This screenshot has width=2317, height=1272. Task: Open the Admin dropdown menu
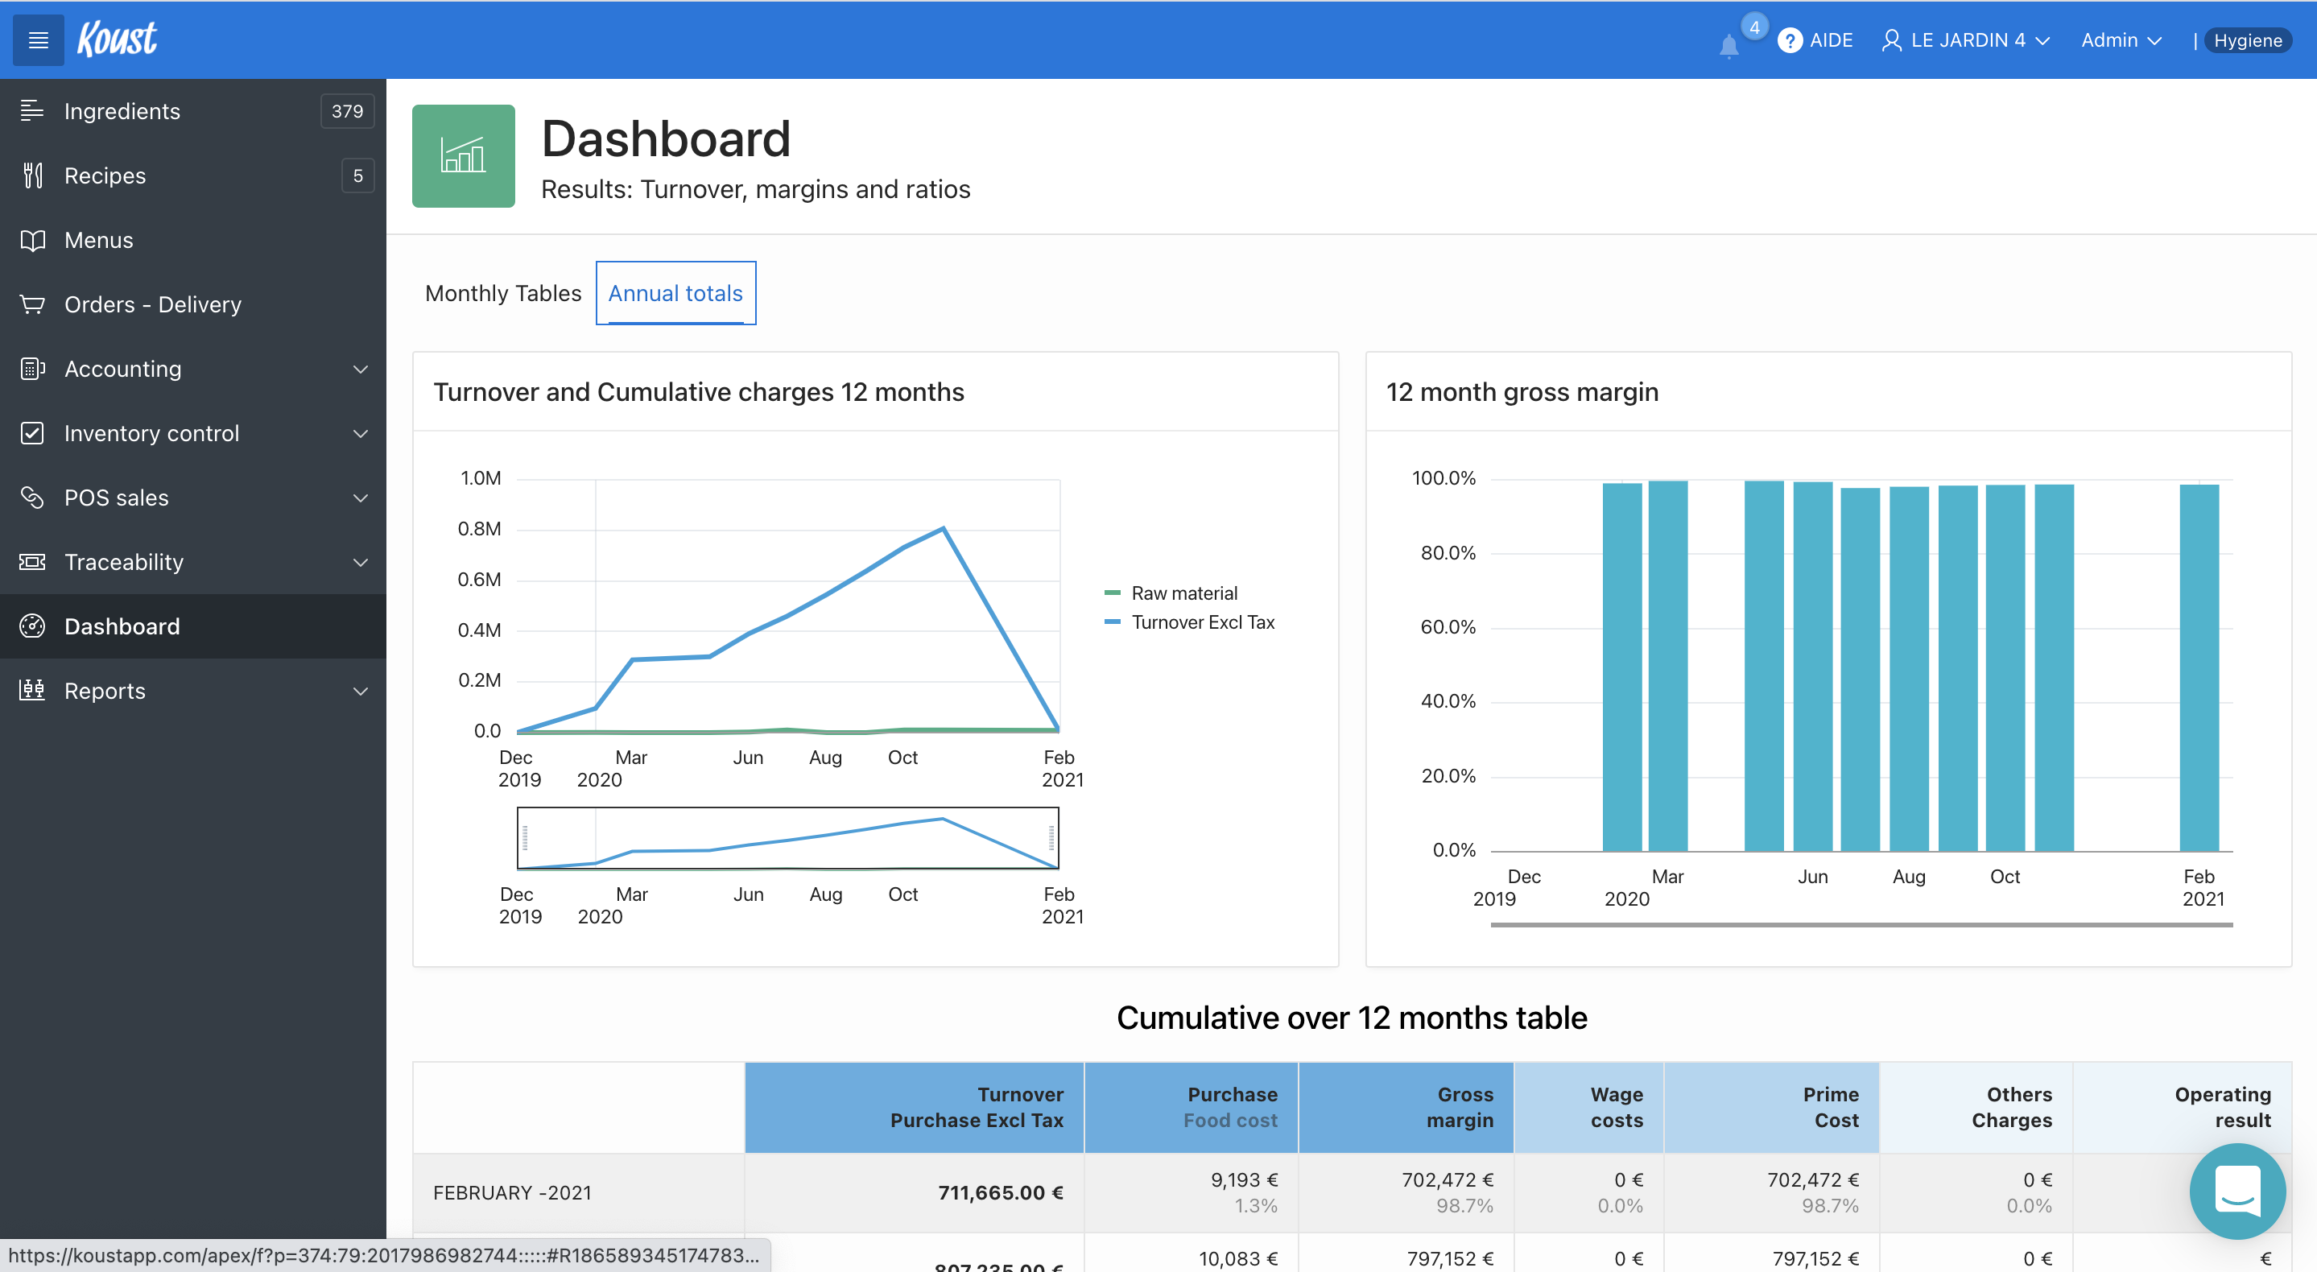(x=2120, y=40)
